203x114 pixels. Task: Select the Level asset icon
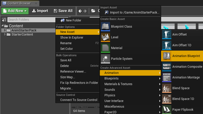coord(105,37)
